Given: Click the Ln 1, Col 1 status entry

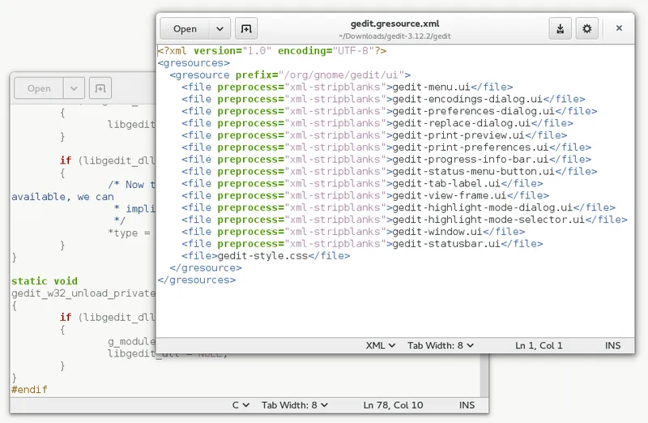Looking at the screenshot, I should pos(539,345).
